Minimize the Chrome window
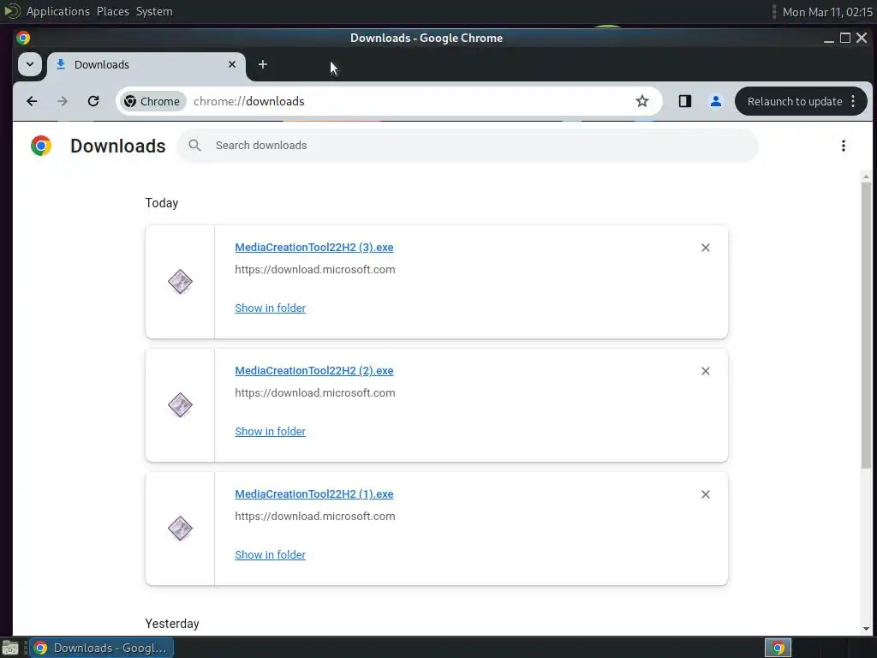This screenshot has width=877, height=658. 829,38
